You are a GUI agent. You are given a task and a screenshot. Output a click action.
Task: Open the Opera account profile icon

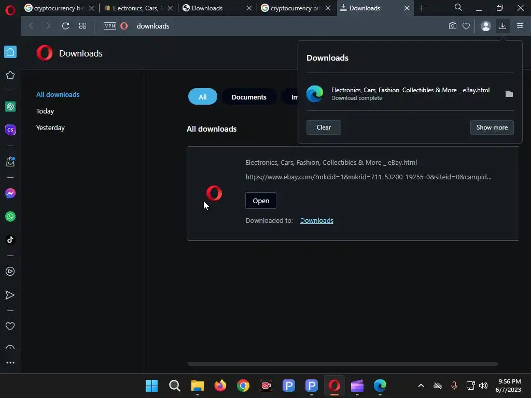click(x=485, y=26)
